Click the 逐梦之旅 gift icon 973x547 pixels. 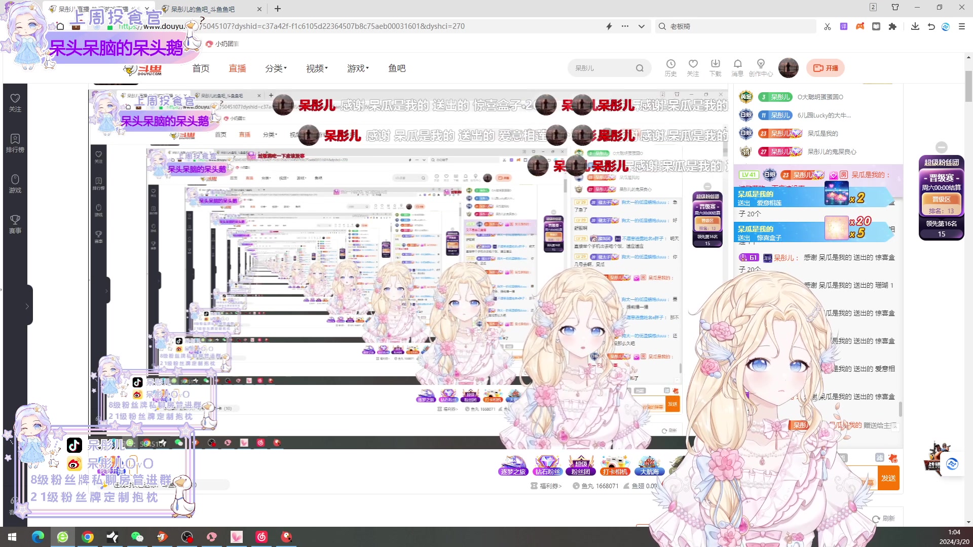click(x=513, y=465)
